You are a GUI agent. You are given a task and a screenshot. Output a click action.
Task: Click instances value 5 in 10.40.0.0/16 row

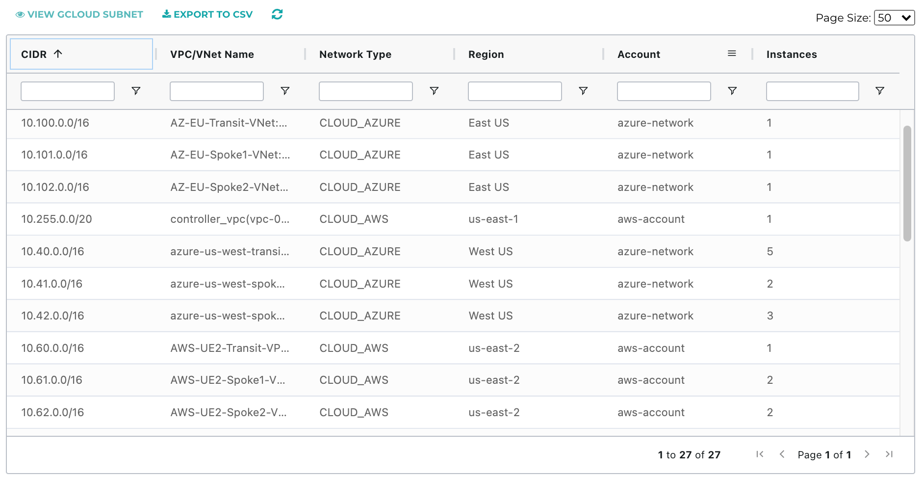pos(770,251)
